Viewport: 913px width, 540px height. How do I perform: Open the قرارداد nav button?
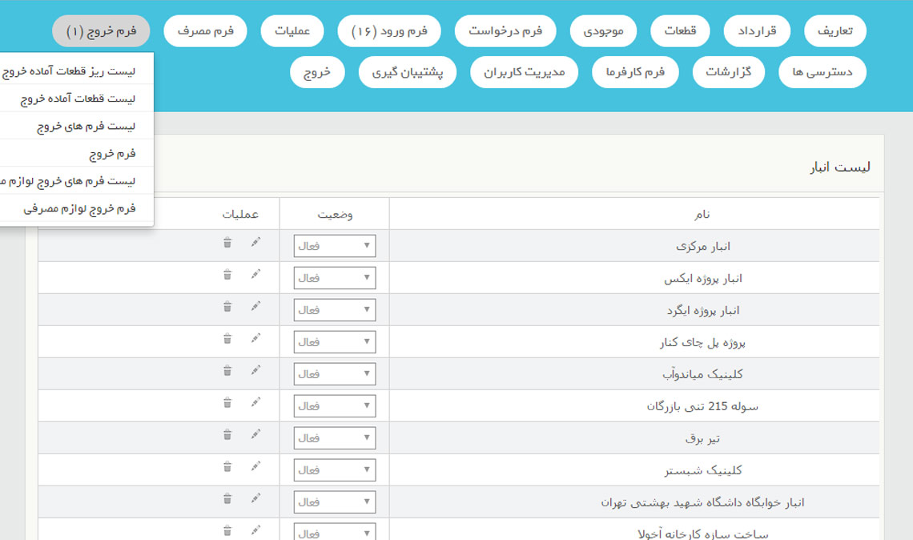point(757,31)
